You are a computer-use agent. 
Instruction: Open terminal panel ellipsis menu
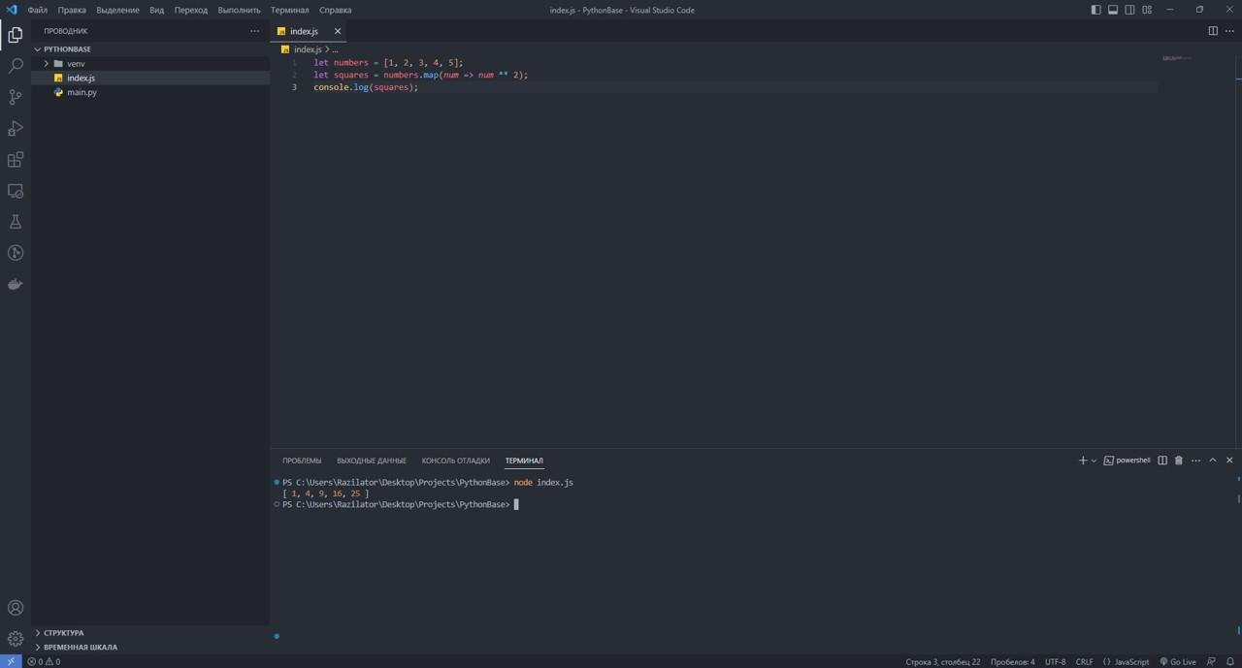point(1195,461)
